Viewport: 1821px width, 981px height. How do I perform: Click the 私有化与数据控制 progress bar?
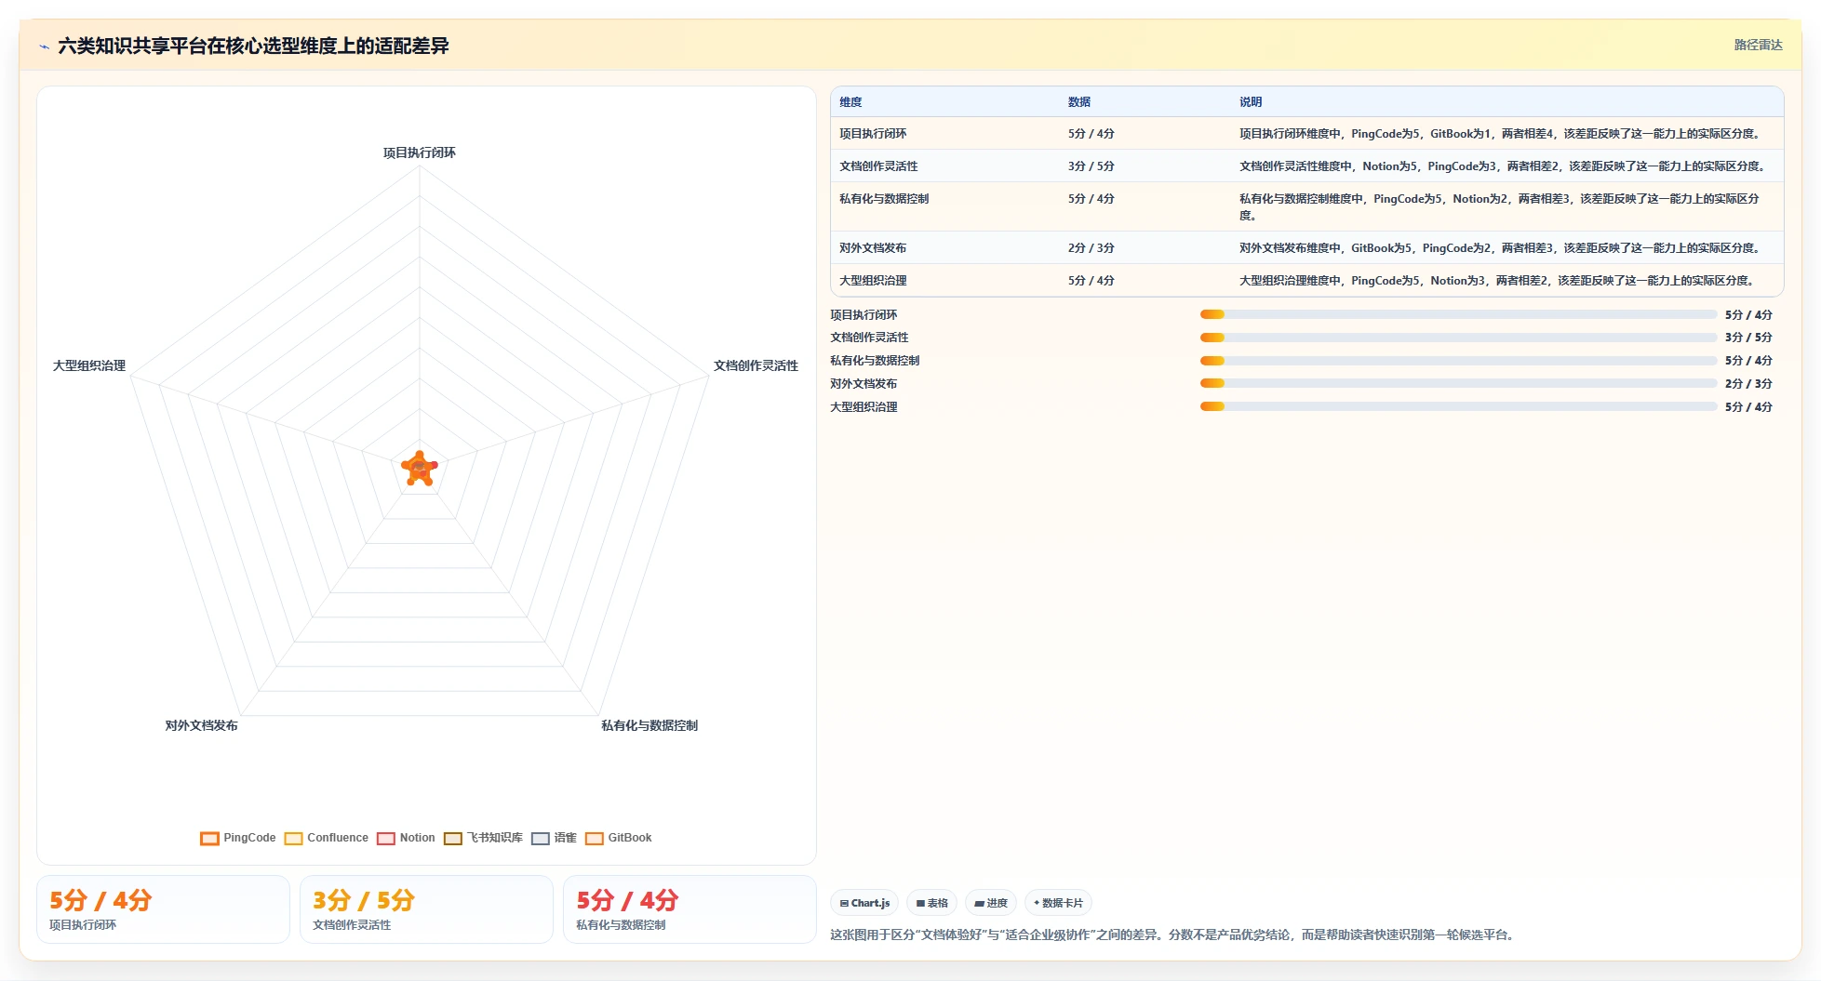click(1458, 361)
